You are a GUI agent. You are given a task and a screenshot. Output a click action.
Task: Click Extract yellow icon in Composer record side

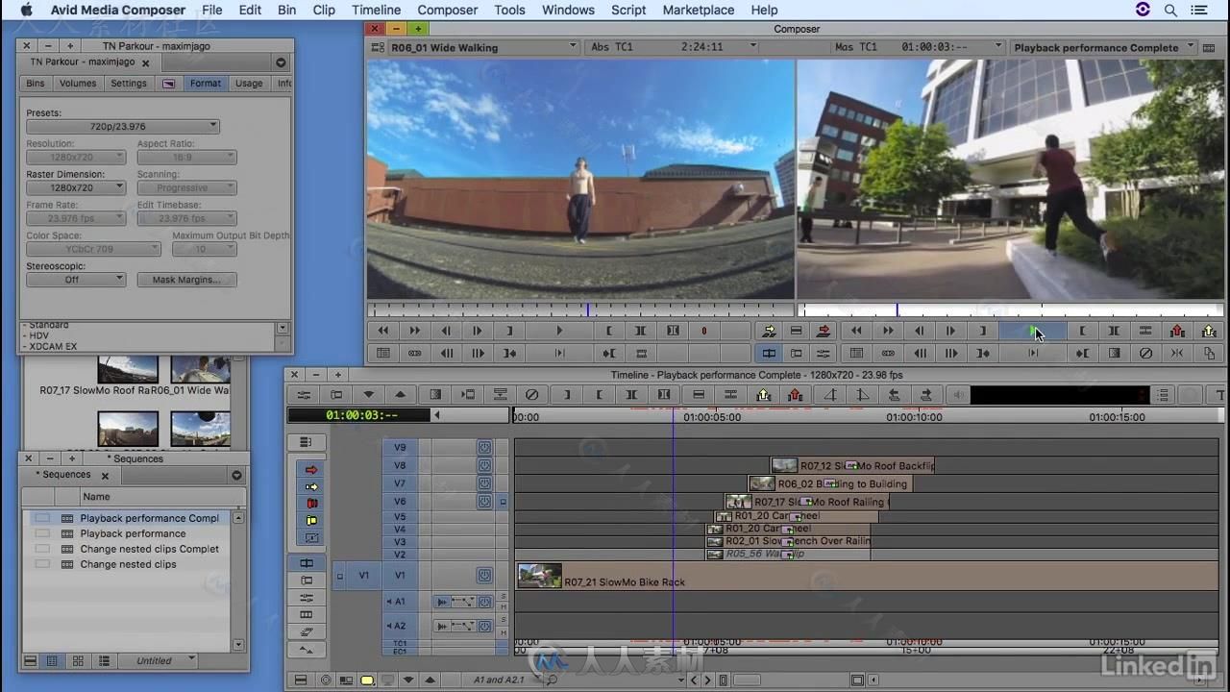(1209, 331)
